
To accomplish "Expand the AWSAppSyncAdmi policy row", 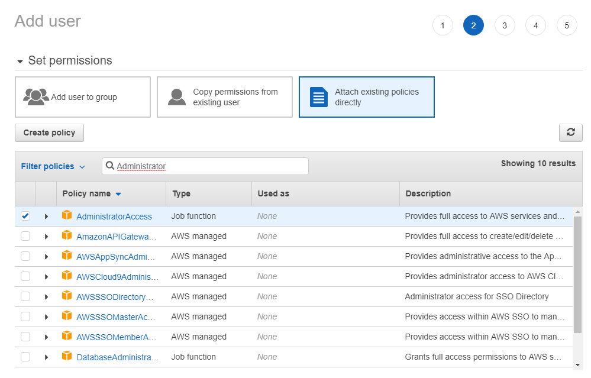I will (x=46, y=257).
